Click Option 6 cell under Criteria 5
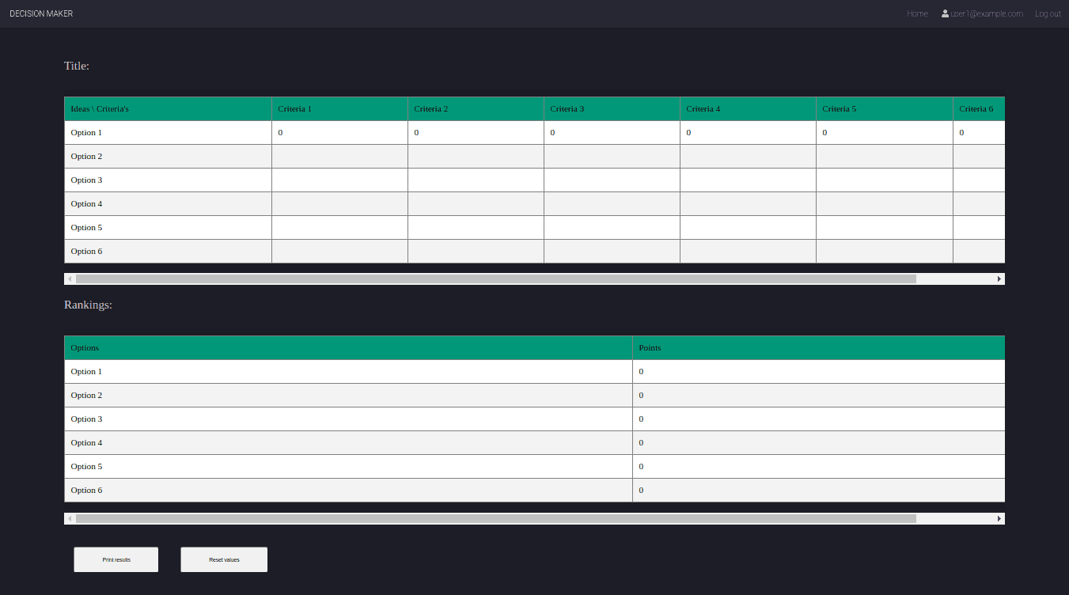Image resolution: width=1069 pixels, height=595 pixels. [884, 251]
